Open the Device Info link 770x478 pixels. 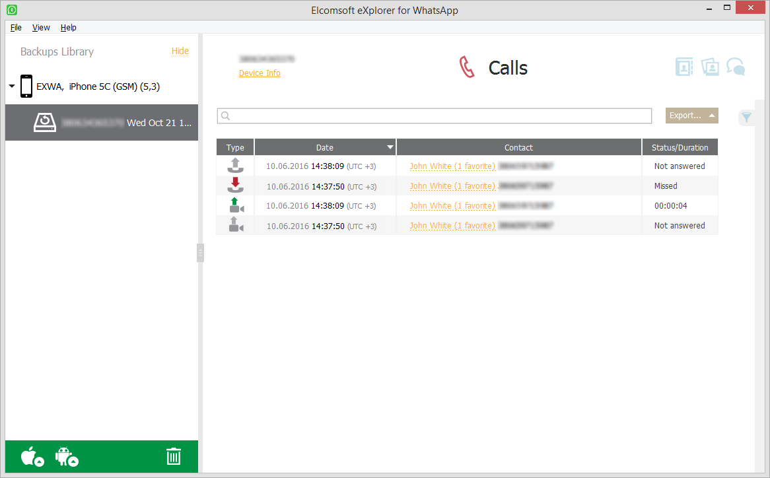tap(260, 73)
